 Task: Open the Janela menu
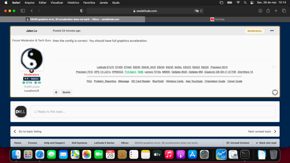[103, 3]
